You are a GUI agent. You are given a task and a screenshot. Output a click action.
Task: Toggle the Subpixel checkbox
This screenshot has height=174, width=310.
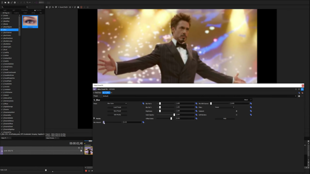click(x=236, y=111)
